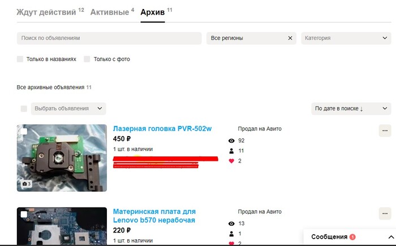Click the 220 ₽ price text
Image resolution: width=396 pixels, height=246 pixels.
point(122,230)
